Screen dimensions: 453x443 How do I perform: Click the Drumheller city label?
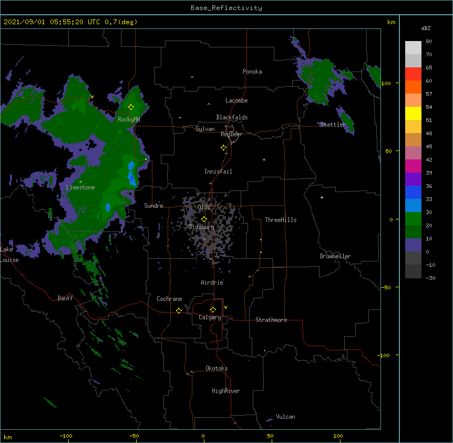pyautogui.click(x=335, y=256)
